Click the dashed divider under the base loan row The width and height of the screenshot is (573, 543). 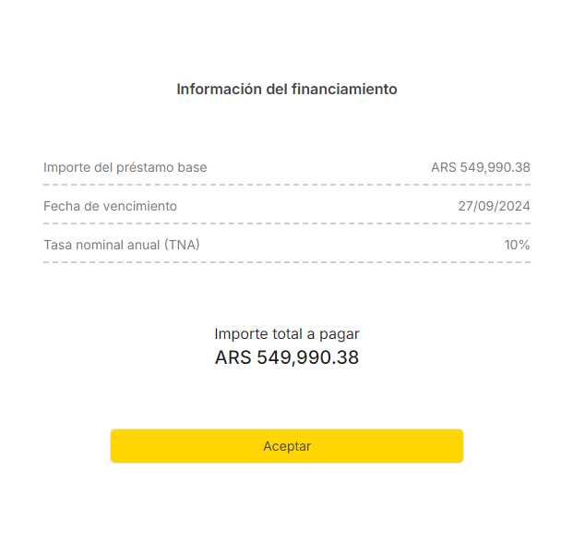[x=286, y=185]
